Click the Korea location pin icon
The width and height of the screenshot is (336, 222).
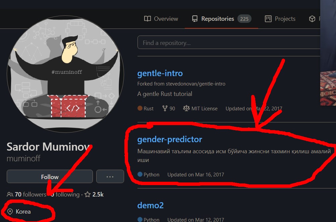pyautogui.click(x=10, y=212)
